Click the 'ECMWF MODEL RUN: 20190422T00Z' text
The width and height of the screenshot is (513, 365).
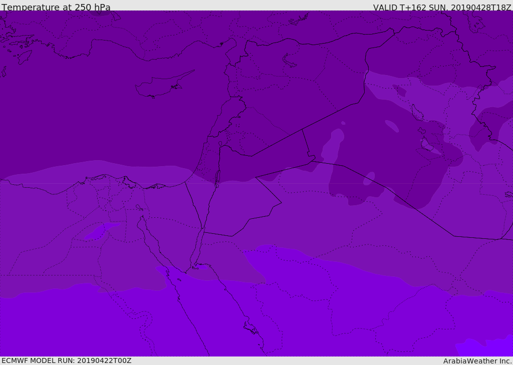tap(67, 360)
